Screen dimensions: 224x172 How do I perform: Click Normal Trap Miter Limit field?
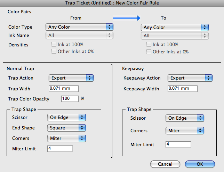click(x=60, y=149)
